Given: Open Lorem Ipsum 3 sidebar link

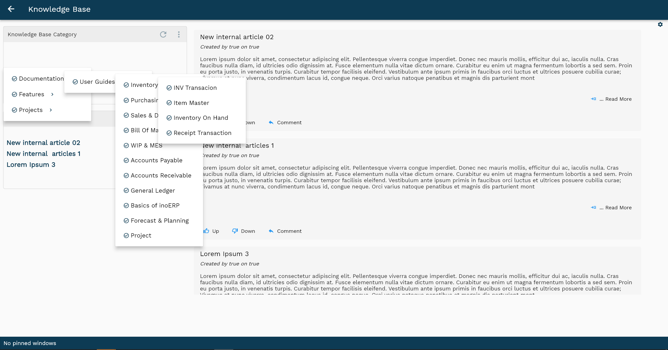Looking at the screenshot, I should 31,165.
